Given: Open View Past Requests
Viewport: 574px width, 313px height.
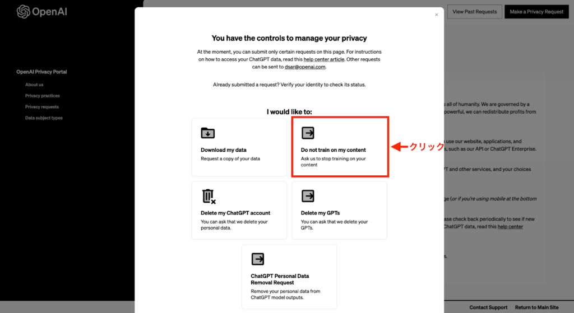Looking at the screenshot, I should (474, 12).
